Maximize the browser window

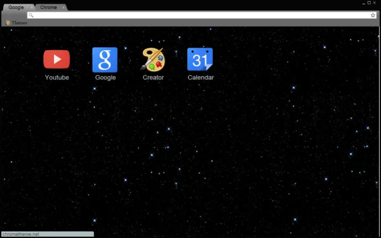pyautogui.click(x=369, y=3)
